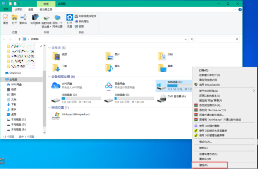Click 卸载或更改程序 in ribbon

(x=86, y=16)
